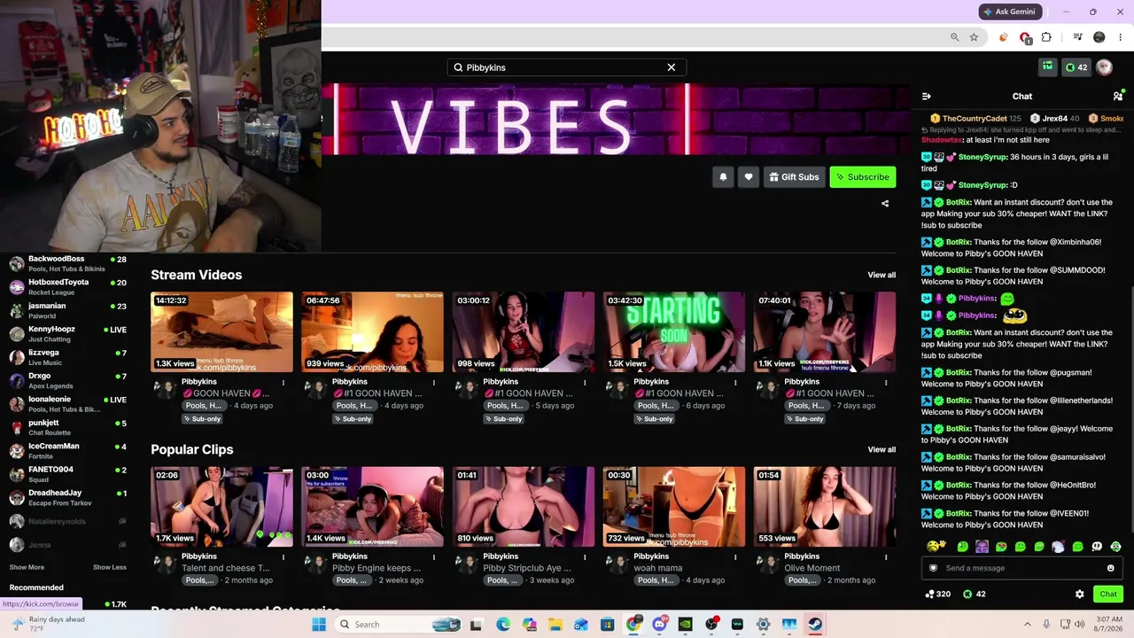The height and width of the screenshot is (638, 1134).
Task: Send the white skull emote in quick emotes
Action: [1097, 547]
